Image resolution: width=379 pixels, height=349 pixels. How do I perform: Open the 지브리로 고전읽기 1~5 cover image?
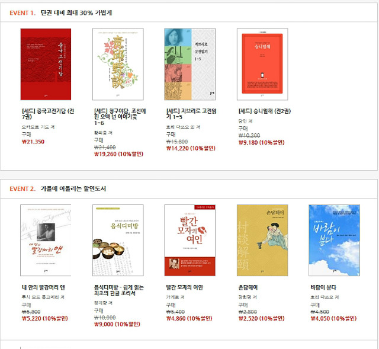click(x=190, y=65)
